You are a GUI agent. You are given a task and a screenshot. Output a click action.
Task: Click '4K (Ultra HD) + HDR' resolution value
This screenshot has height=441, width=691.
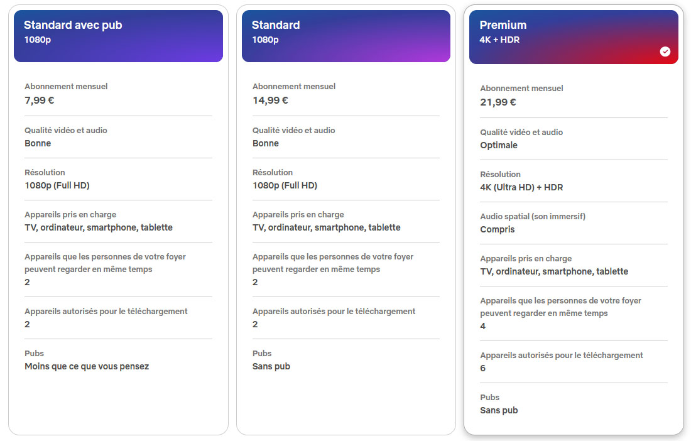(521, 187)
